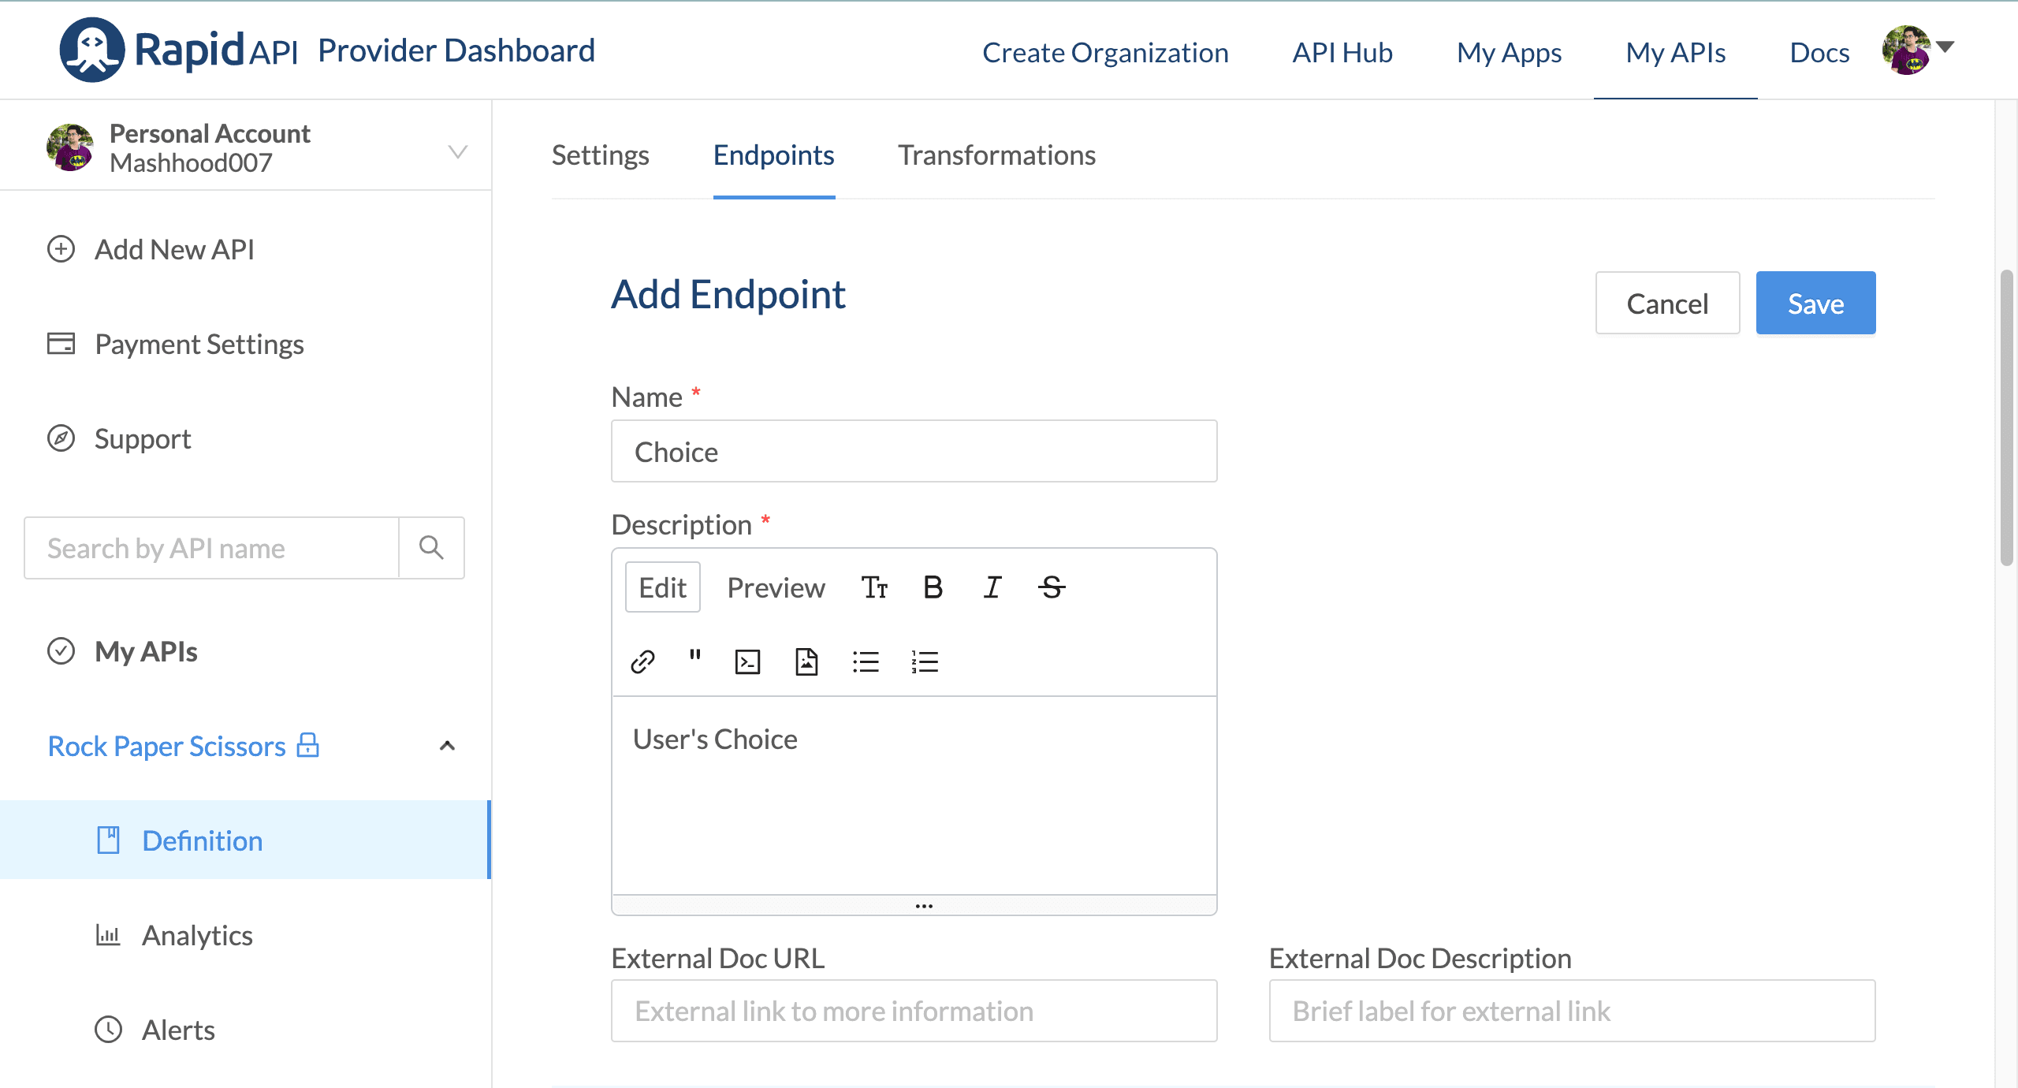
Task: Click the page vertical scrollbar
Action: click(2006, 418)
